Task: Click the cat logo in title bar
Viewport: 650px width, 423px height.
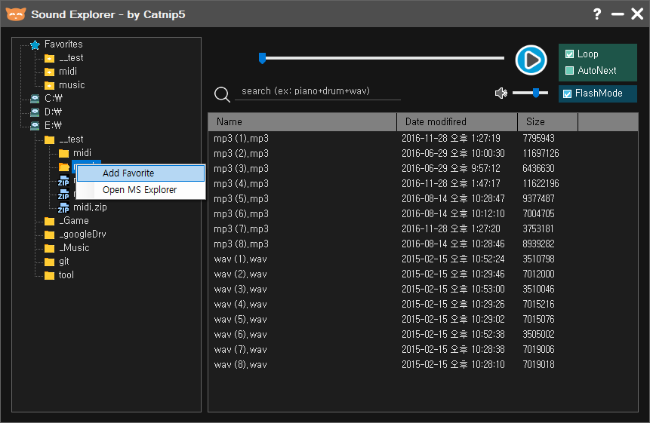Action: point(16,14)
